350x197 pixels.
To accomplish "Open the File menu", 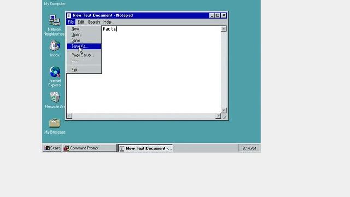I will pyautogui.click(x=71, y=22).
